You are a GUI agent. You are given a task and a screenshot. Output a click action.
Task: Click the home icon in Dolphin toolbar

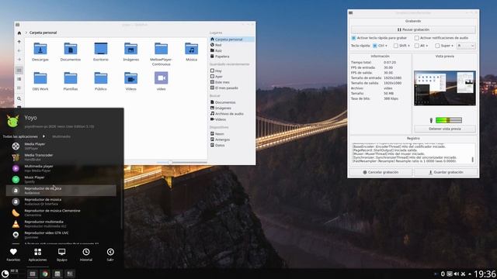tap(19, 33)
